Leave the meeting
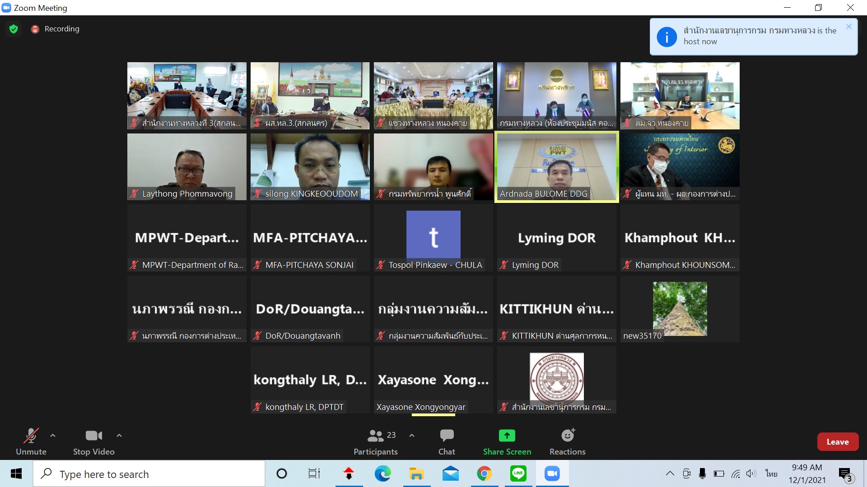 pyautogui.click(x=838, y=442)
